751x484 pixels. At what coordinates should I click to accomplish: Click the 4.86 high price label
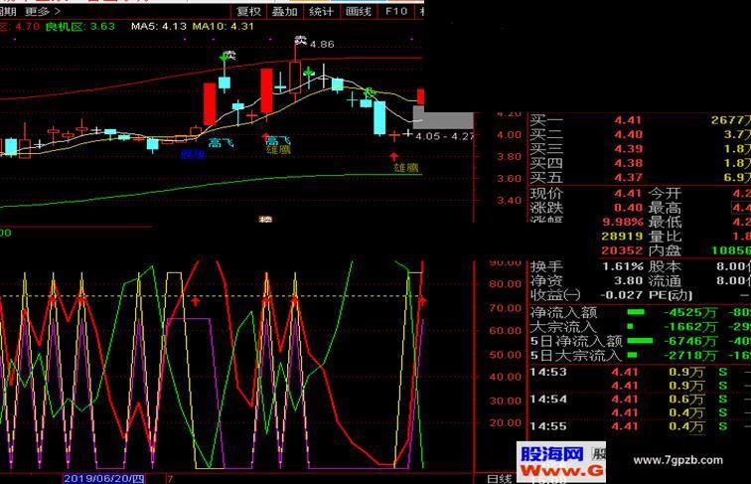pos(322,44)
